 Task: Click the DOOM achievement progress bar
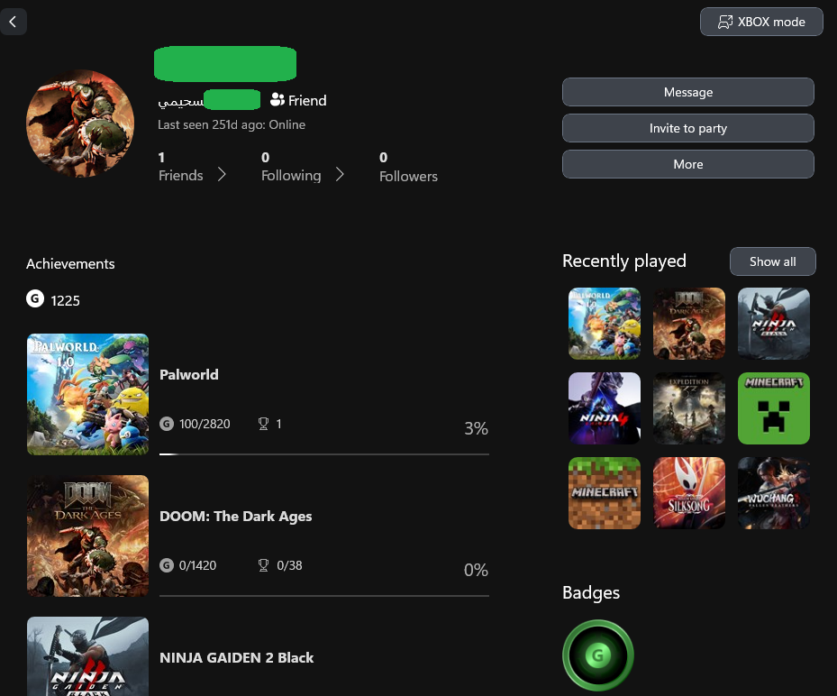coord(324,596)
